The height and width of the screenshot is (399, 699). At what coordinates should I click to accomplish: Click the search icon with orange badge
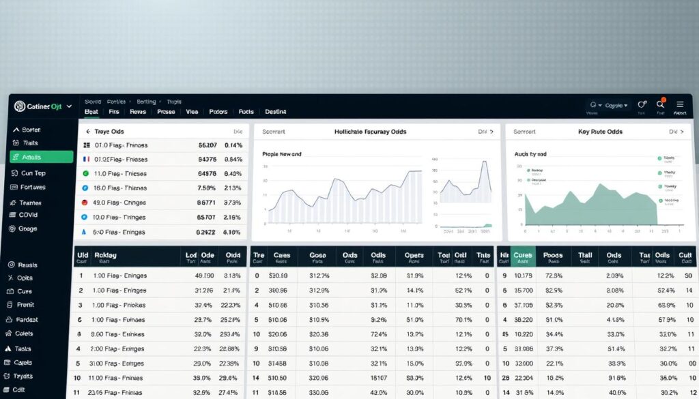(x=660, y=104)
